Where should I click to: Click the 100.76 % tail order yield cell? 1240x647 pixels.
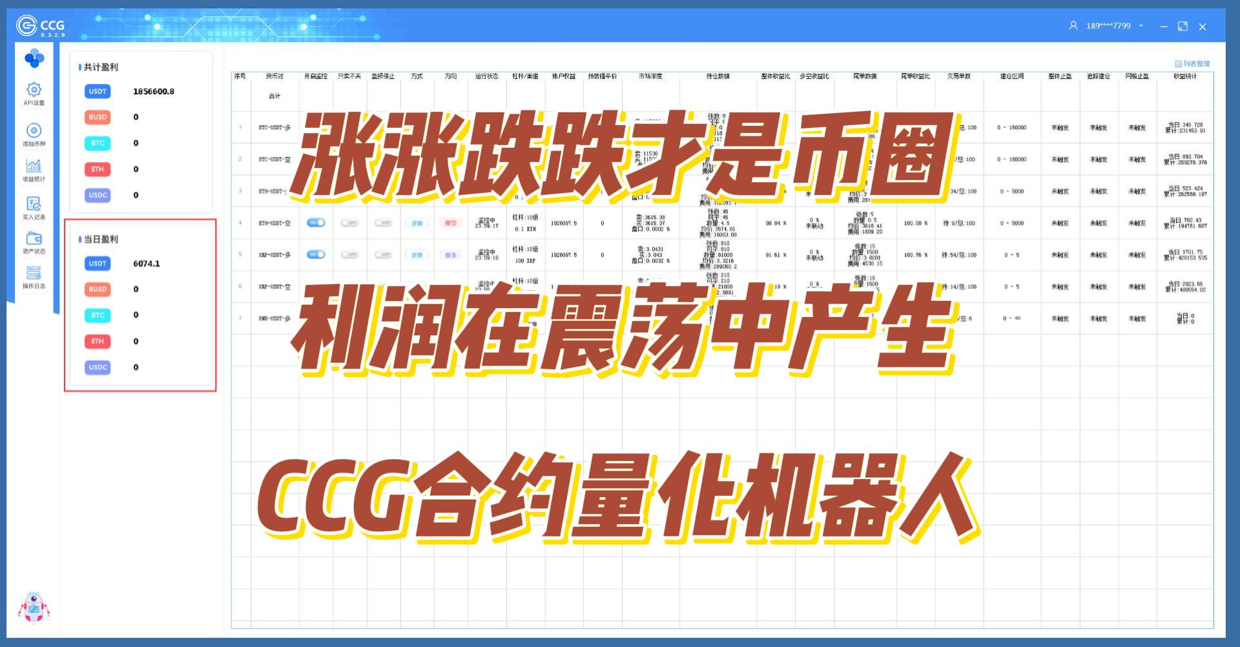tap(915, 255)
